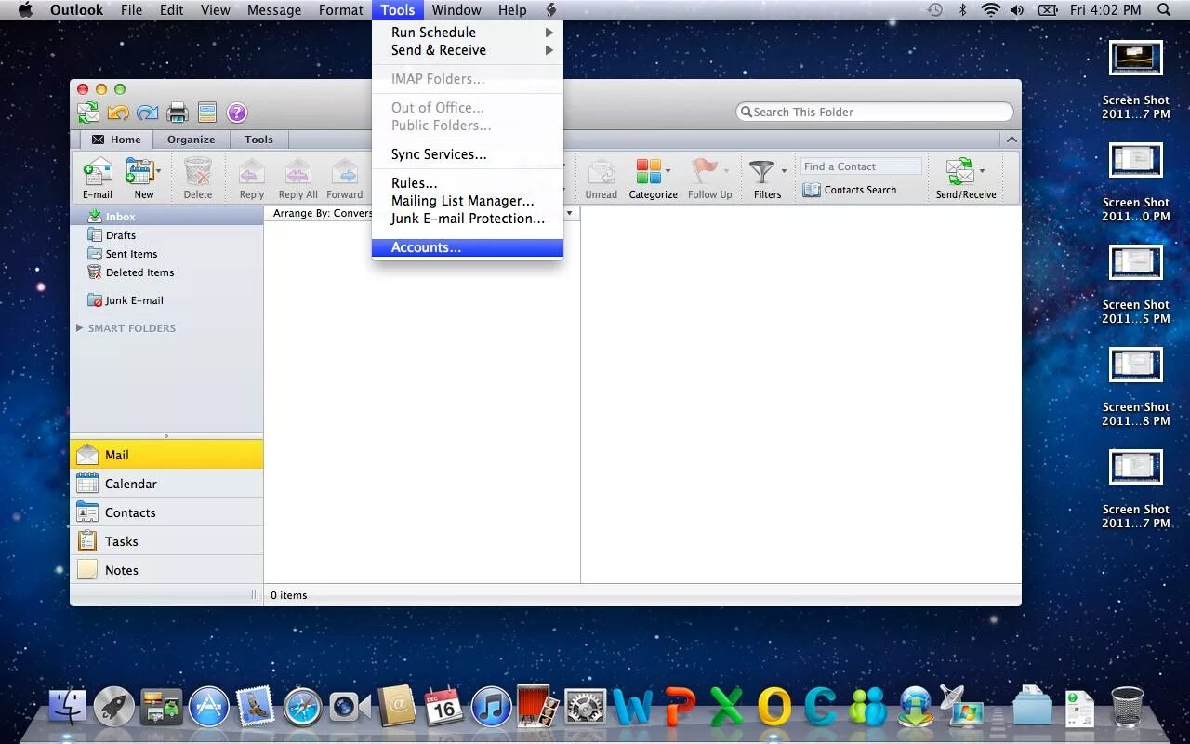Switch to the Tools ribbon tab
Screen dimensions: 1190x744
(258, 139)
